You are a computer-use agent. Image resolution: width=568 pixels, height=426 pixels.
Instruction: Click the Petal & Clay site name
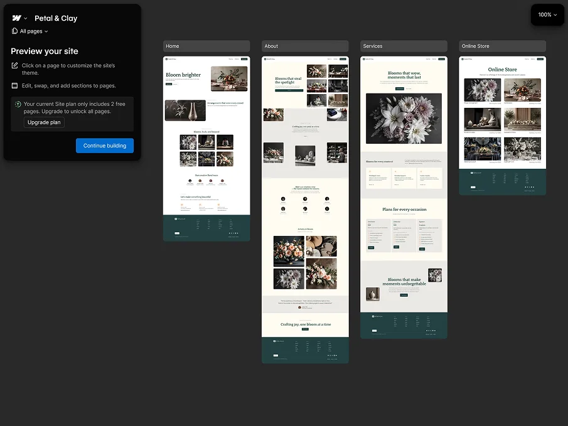[x=56, y=18]
